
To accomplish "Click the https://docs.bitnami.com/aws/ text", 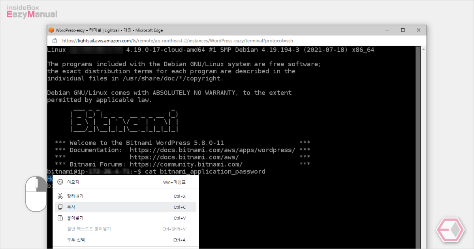I will point(184,157).
